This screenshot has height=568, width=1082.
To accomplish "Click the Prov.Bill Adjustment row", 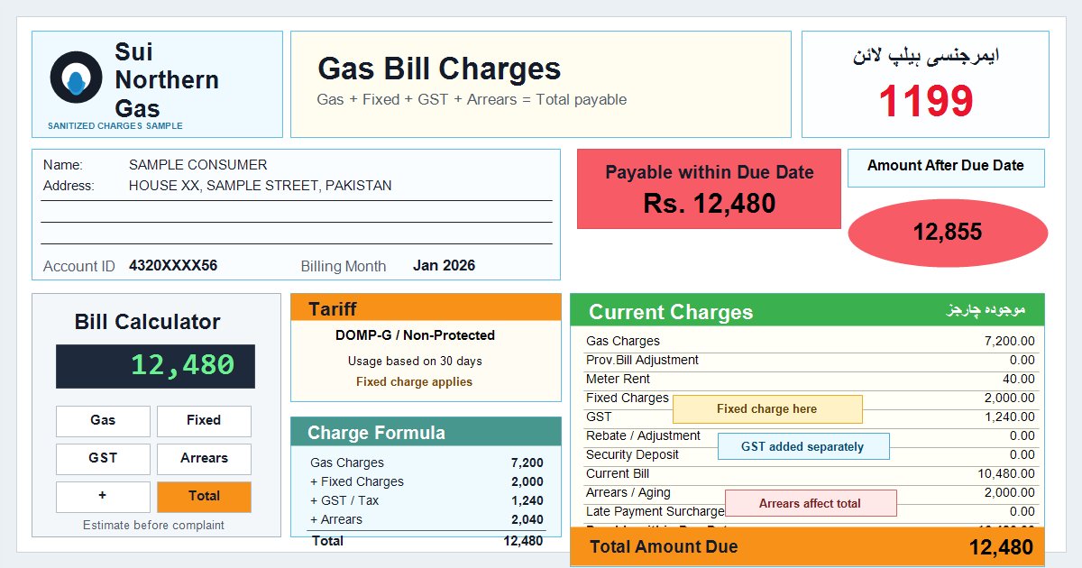I will 811,360.
